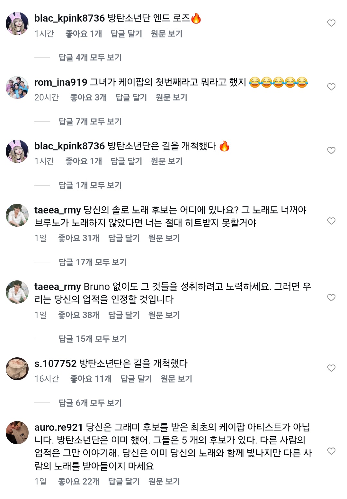This screenshot has width=347, height=499.
Task: Tap the heart icon beside rom_ina919's comment
Action: pyautogui.click(x=331, y=86)
